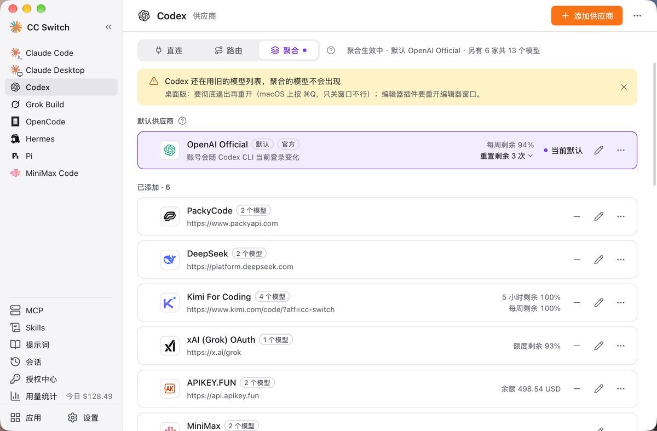The image size is (657, 431).
Task: Open Pi in the sidebar
Action: click(61, 156)
